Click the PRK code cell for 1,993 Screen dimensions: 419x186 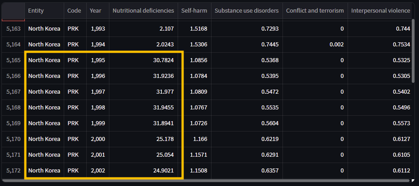point(75,29)
